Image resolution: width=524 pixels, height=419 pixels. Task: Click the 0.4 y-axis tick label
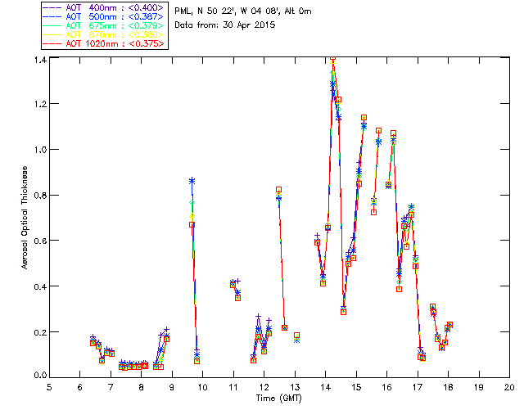point(40,286)
